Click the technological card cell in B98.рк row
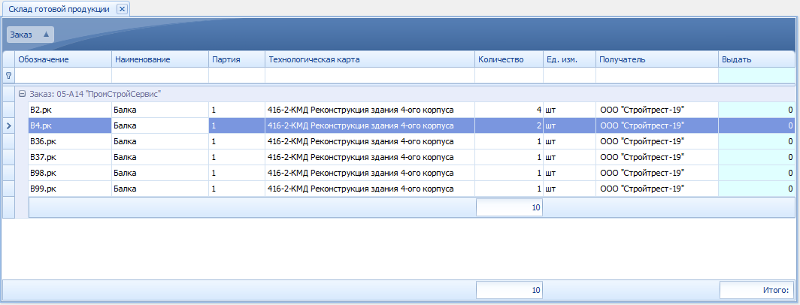 [x=370, y=173]
